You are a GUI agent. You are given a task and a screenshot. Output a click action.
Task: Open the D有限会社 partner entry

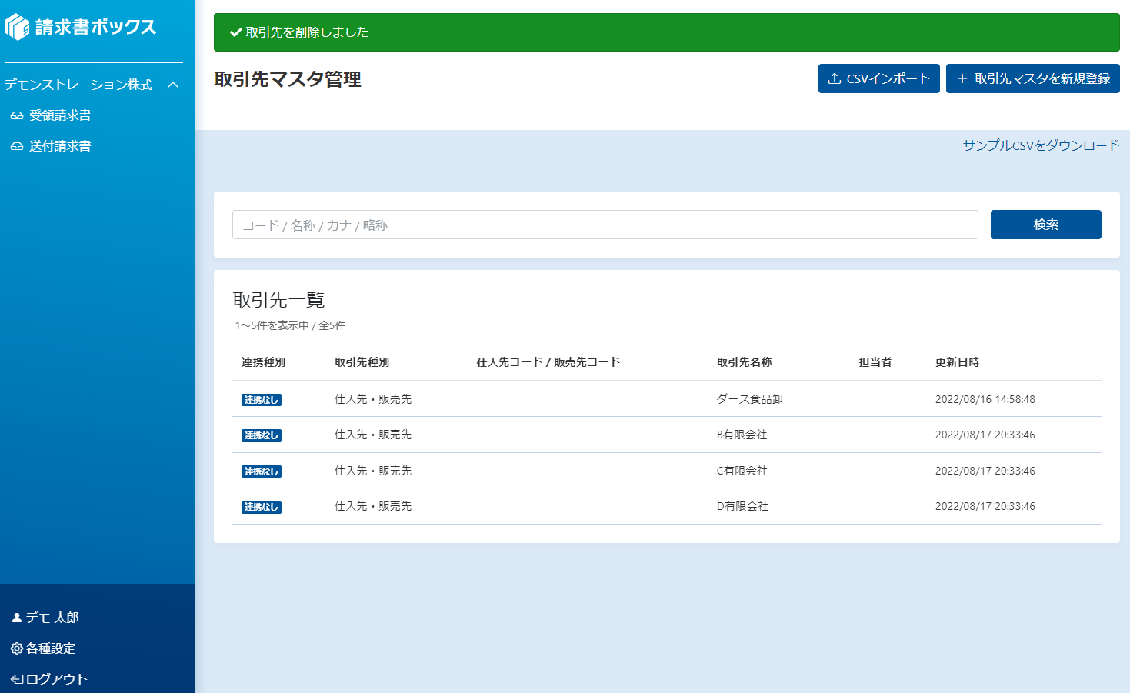(x=742, y=506)
